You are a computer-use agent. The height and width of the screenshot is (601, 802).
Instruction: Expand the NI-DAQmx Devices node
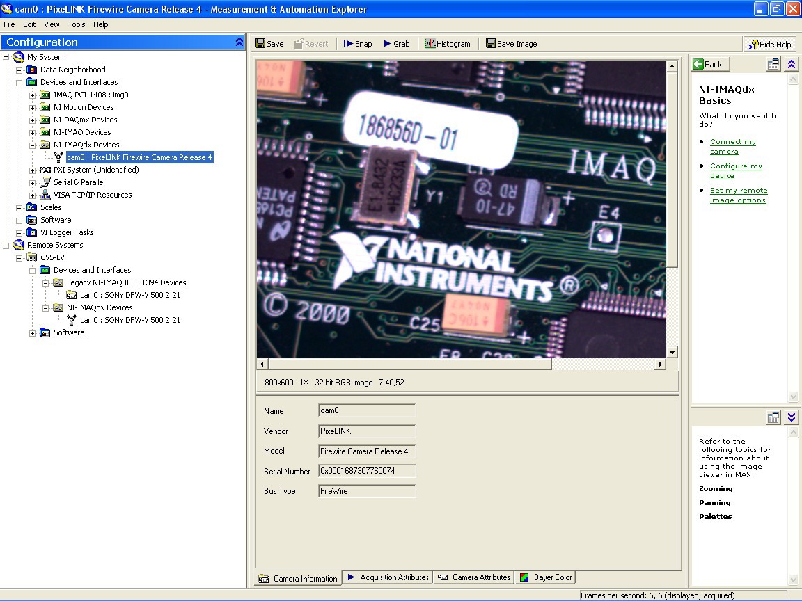tap(33, 120)
